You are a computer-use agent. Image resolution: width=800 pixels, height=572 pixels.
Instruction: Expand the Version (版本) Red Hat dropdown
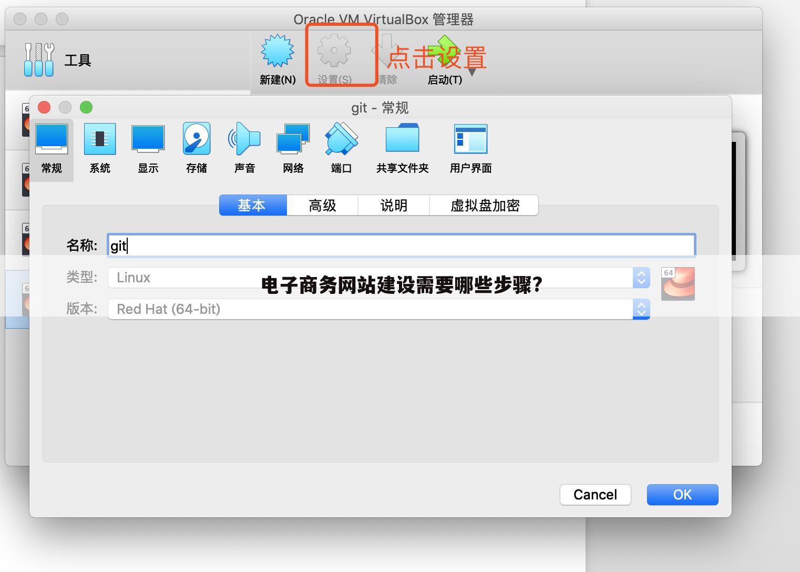[641, 309]
